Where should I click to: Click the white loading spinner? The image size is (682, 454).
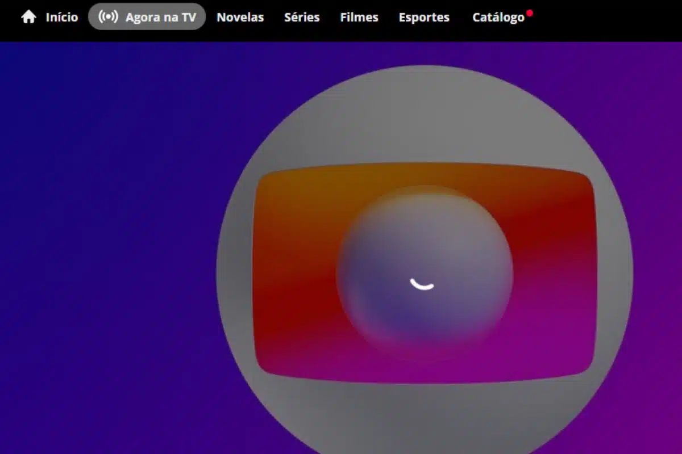click(x=422, y=283)
